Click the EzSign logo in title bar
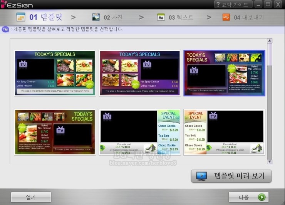 (17, 5)
